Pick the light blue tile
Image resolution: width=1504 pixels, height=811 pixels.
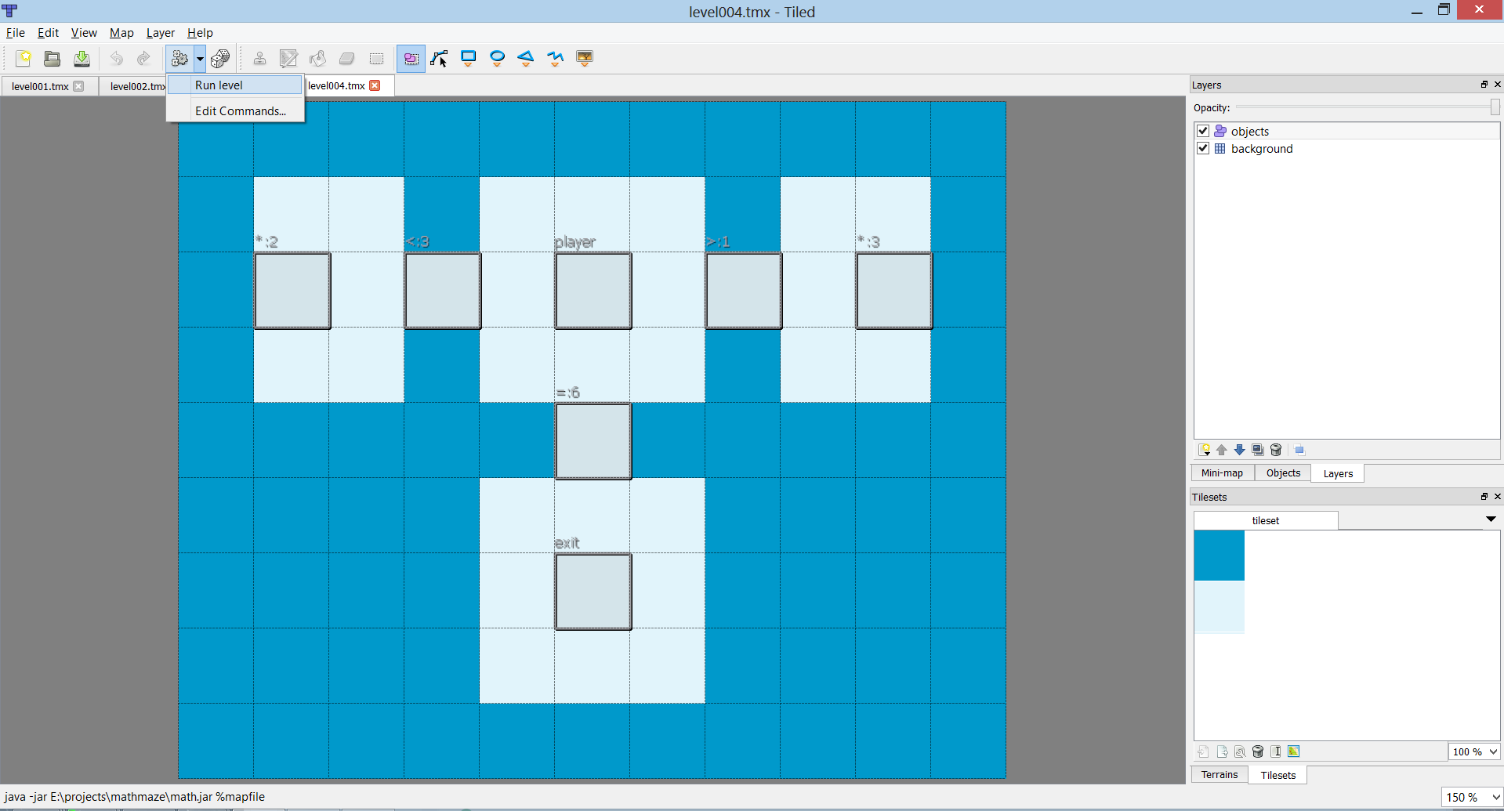(1219, 606)
